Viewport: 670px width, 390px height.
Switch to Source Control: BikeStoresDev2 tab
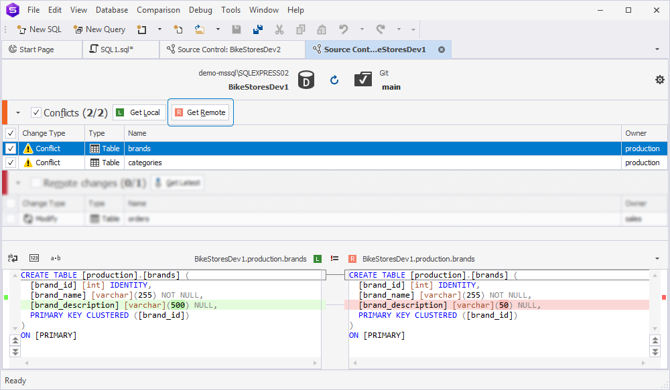click(x=232, y=50)
